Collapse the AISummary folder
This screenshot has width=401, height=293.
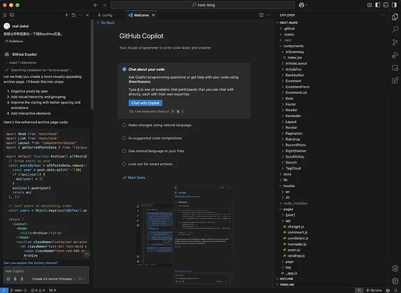click(x=295, y=52)
